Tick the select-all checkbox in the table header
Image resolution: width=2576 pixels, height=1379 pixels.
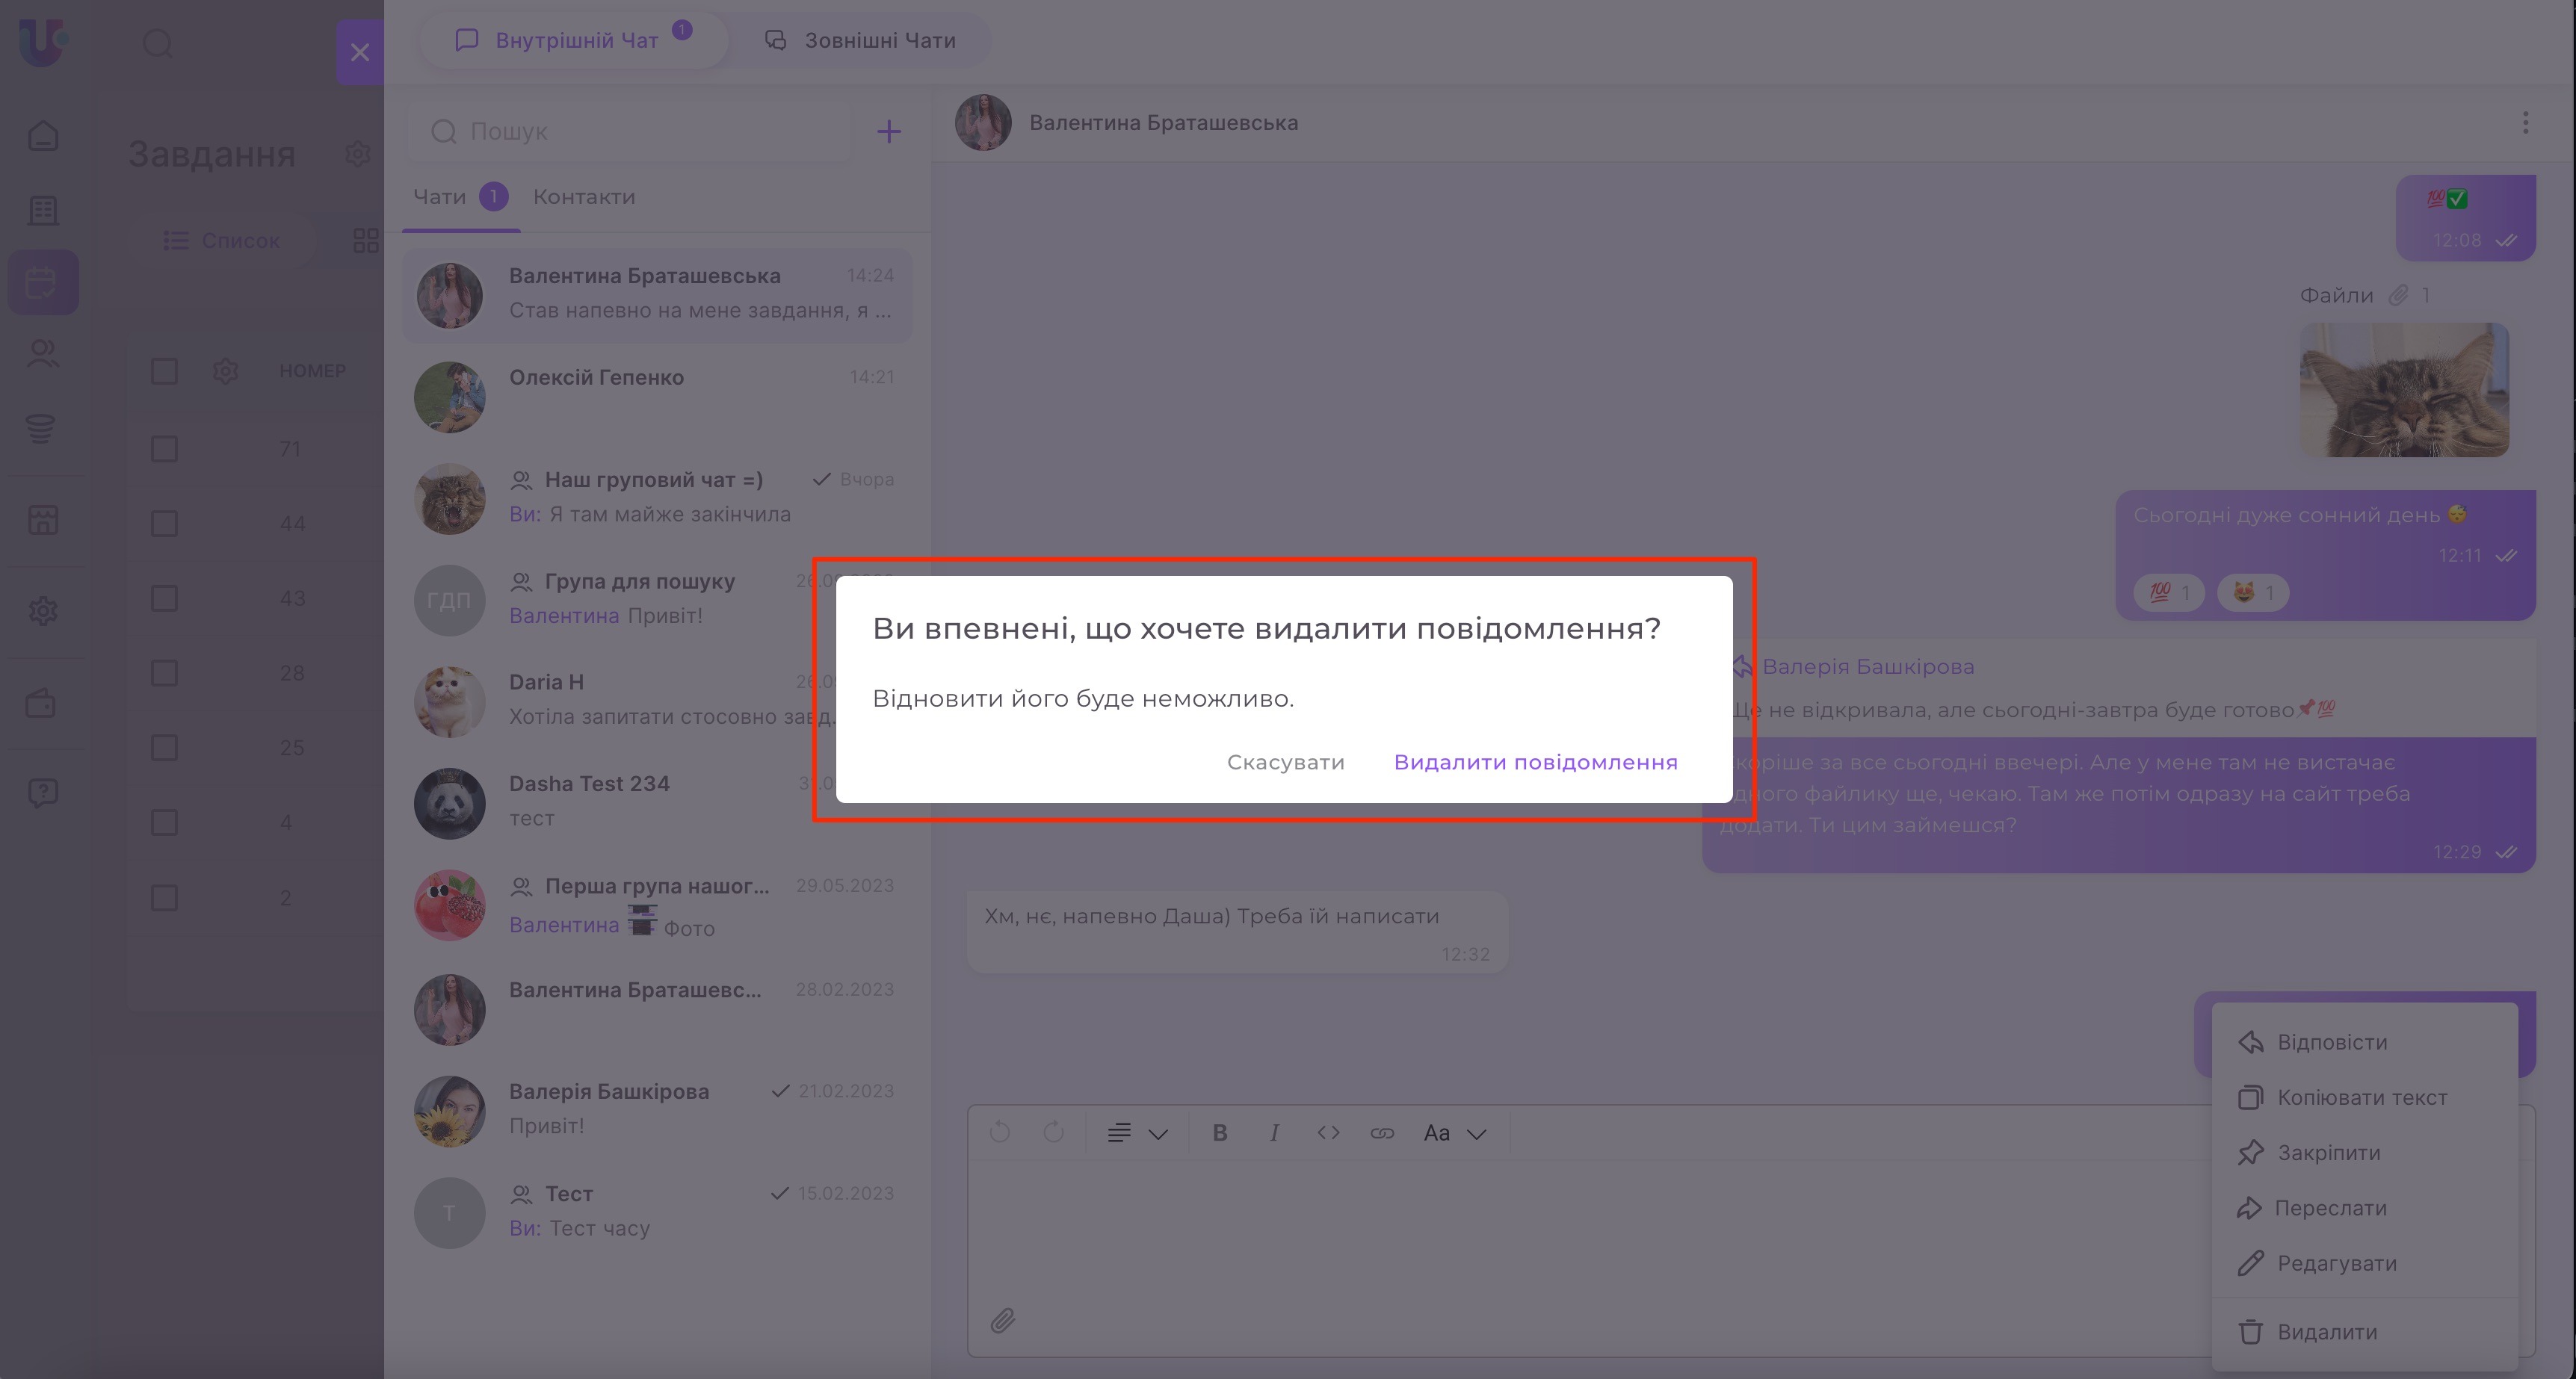tap(164, 371)
